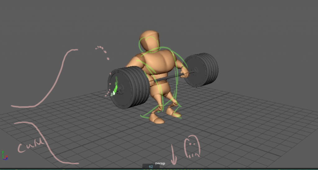Click the timeline strip at bottom edge
Screen dimensions: 318x170
pos(217,169)
